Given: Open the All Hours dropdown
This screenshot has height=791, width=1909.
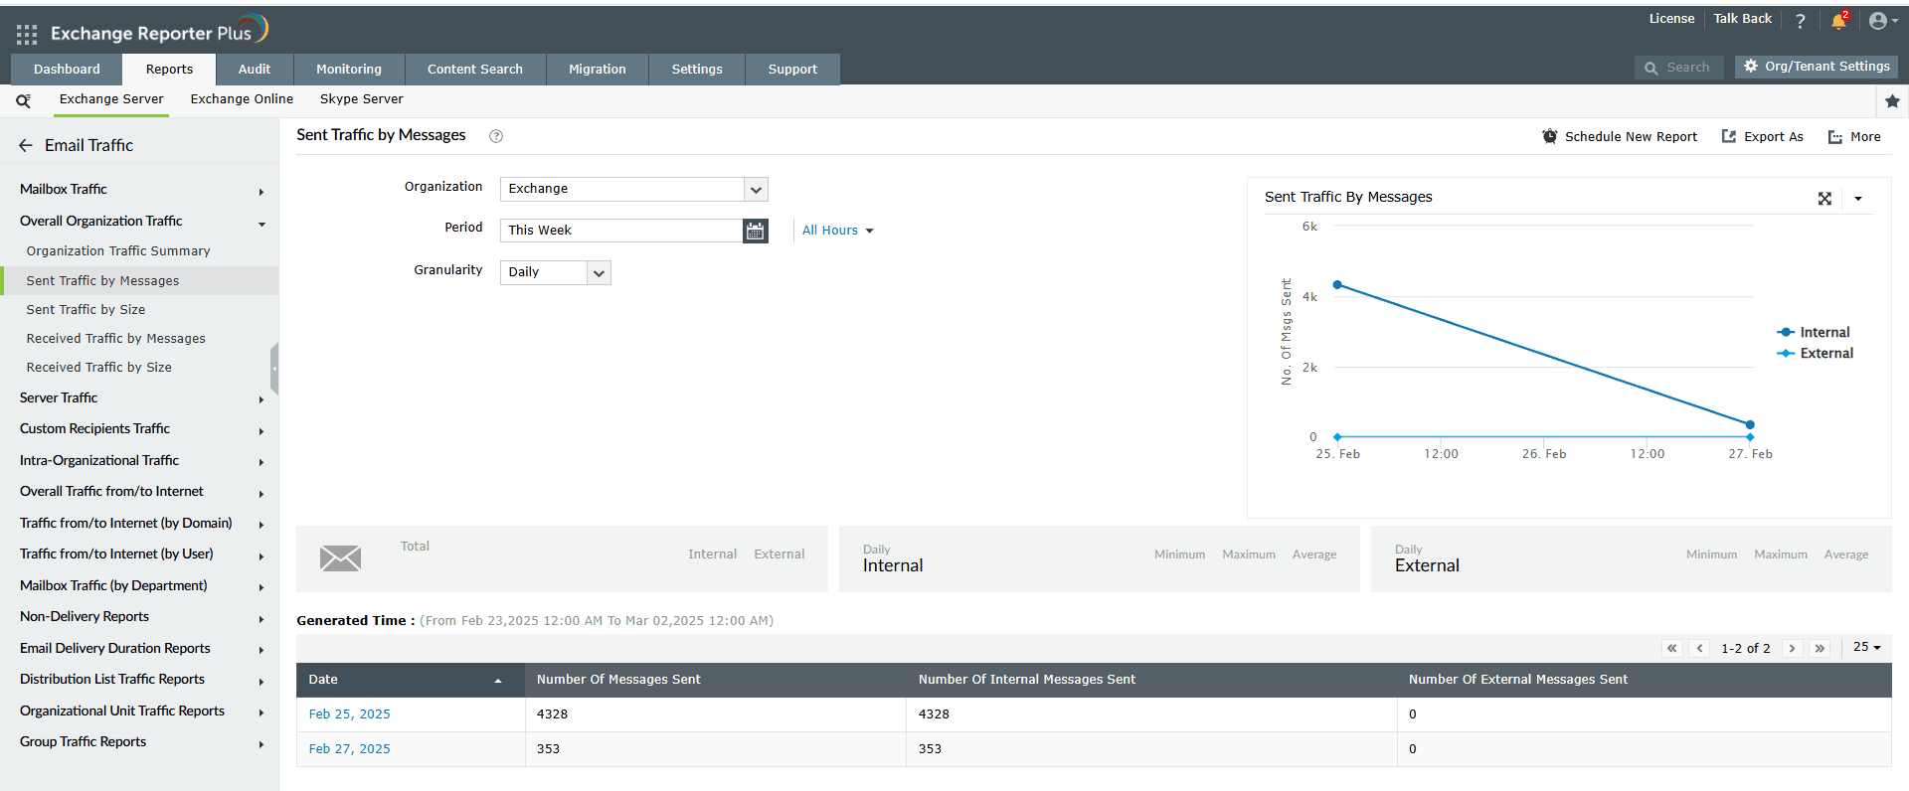Looking at the screenshot, I should pos(838,231).
